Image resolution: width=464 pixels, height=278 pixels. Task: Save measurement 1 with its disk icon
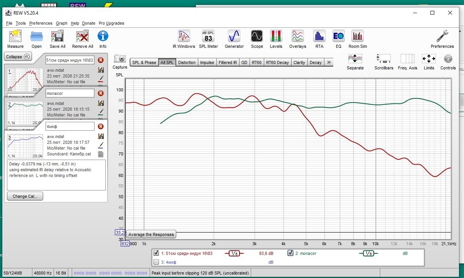click(101, 70)
